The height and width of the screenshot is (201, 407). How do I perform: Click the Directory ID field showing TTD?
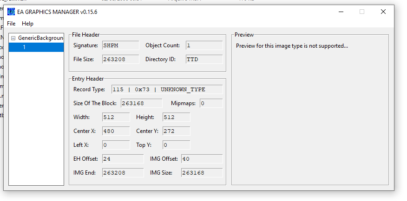click(x=204, y=59)
